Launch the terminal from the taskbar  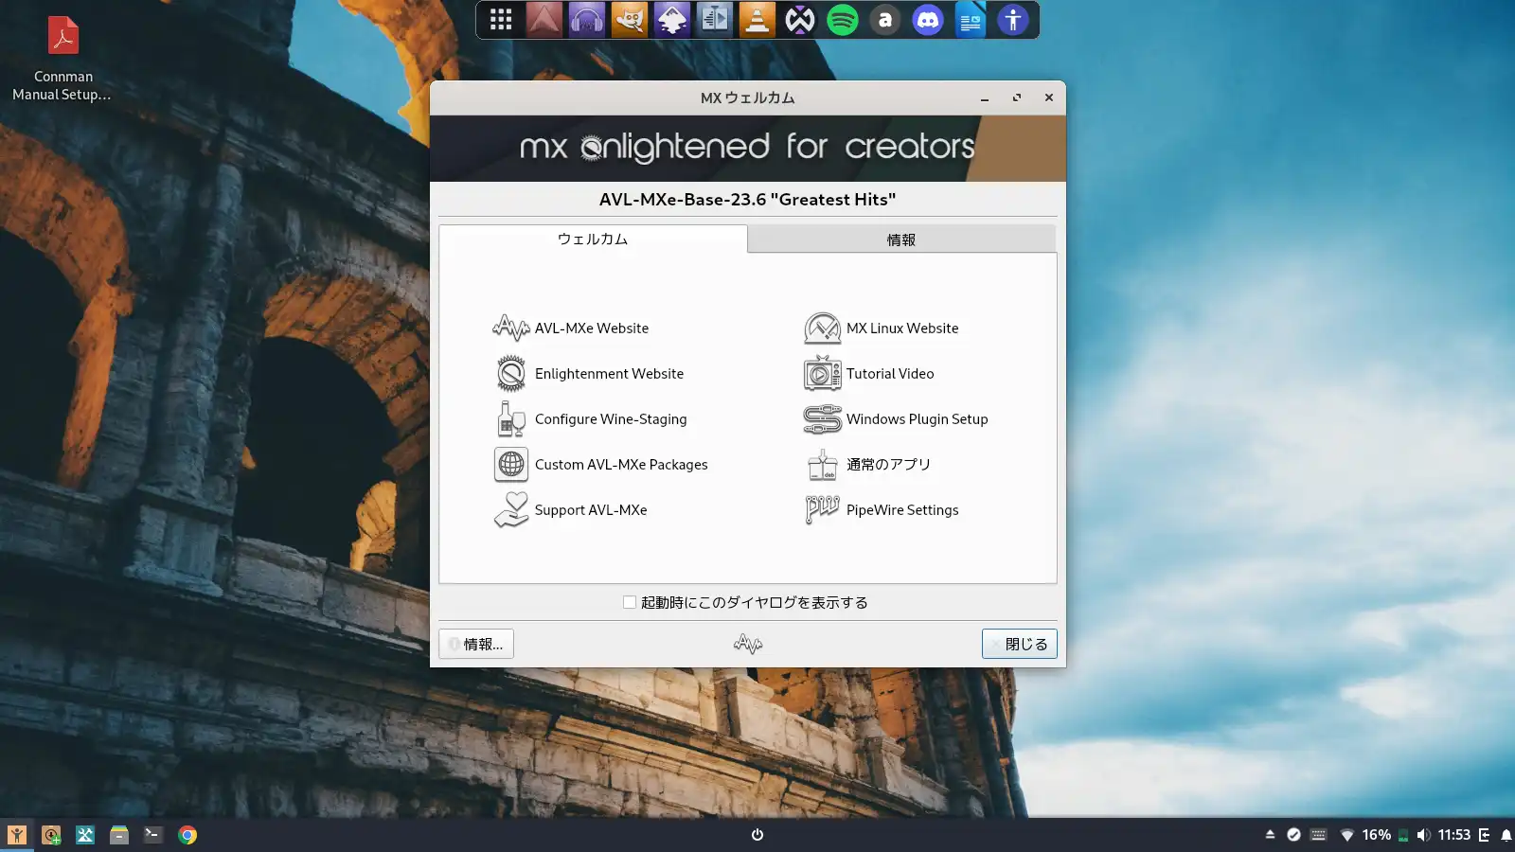click(x=153, y=835)
